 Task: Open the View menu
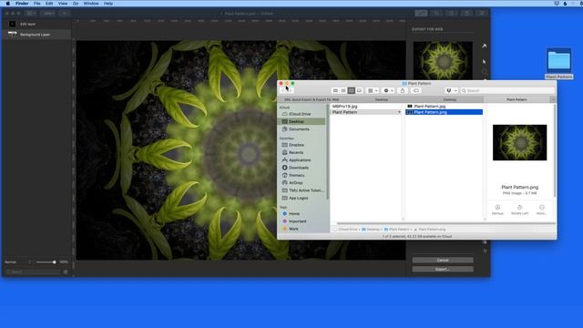tap(63, 4)
